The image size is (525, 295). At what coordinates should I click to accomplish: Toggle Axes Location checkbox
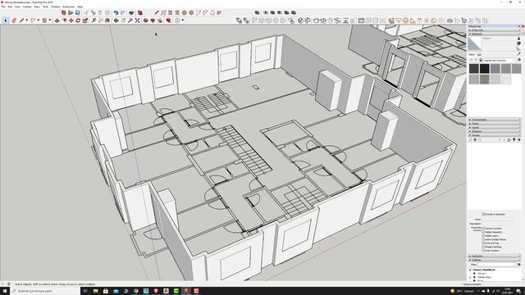pos(483,251)
